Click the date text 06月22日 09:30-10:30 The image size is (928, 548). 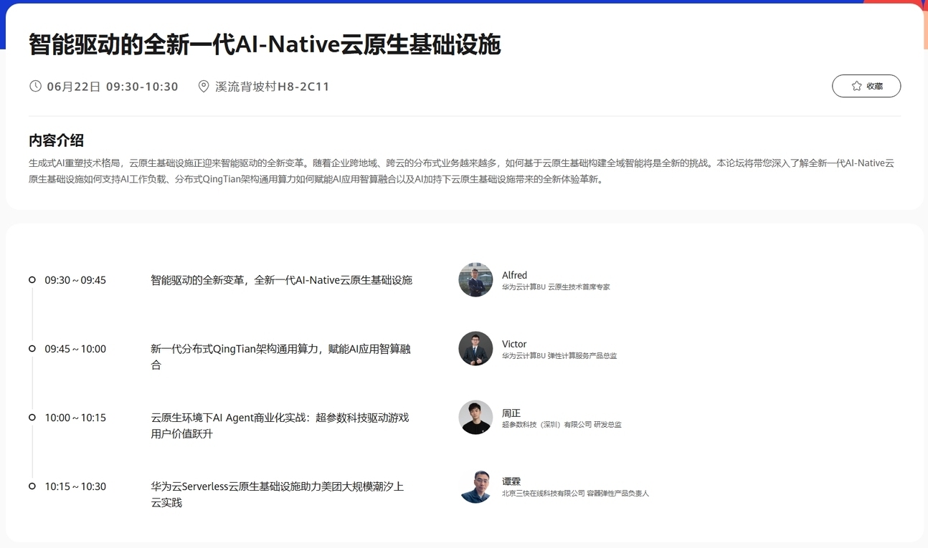(x=113, y=87)
